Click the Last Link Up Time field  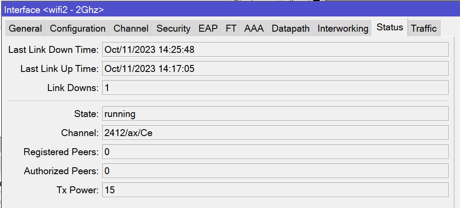(x=275, y=68)
